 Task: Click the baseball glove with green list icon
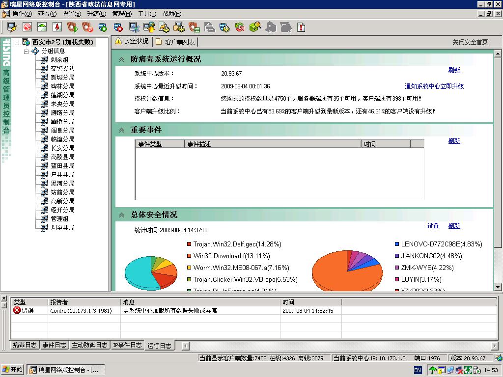pos(195,27)
